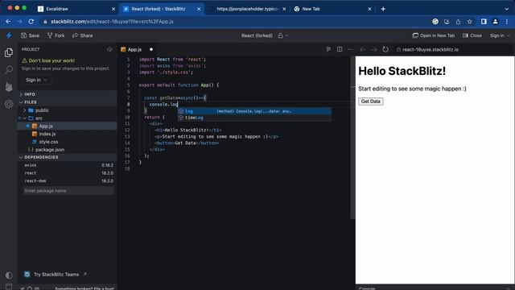Click the split editor icon
The height and width of the screenshot is (290, 515).
point(340,49)
